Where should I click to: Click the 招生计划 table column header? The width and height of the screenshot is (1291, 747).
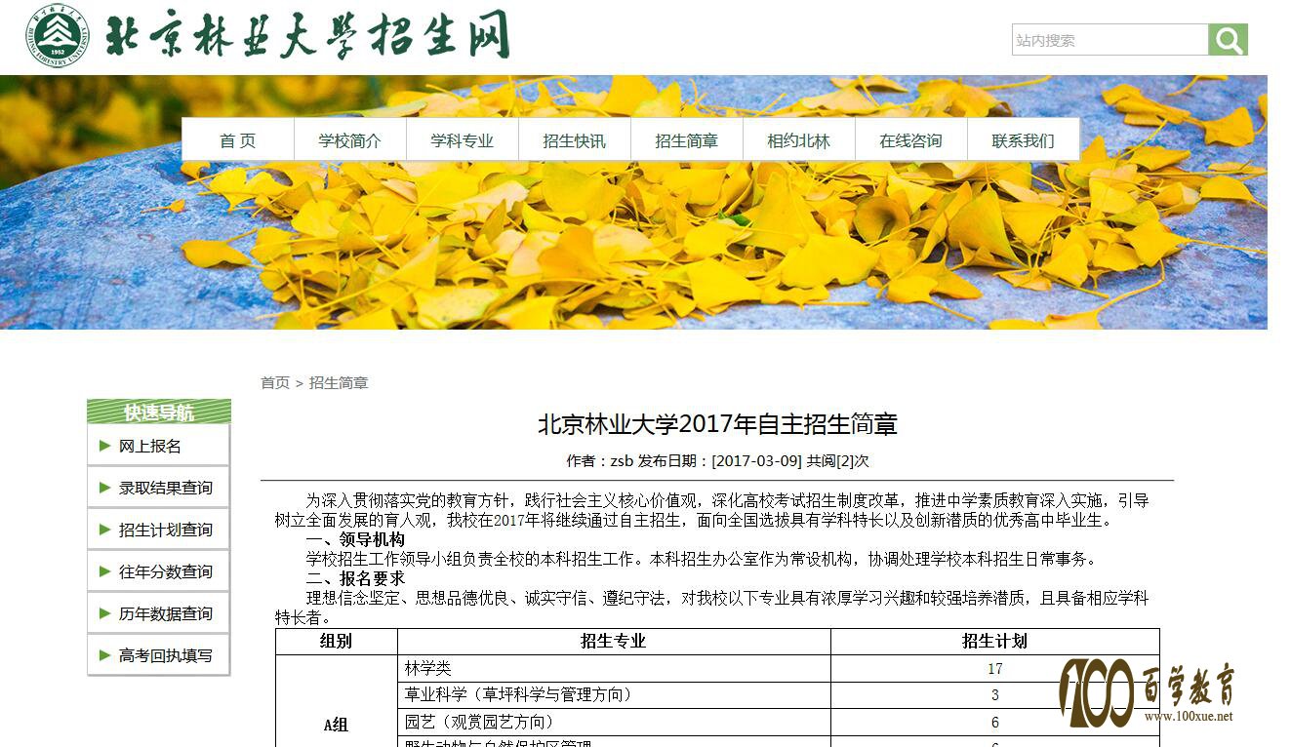tap(995, 641)
